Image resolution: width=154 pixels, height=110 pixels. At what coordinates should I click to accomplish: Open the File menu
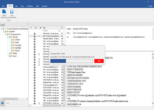(3, 6)
